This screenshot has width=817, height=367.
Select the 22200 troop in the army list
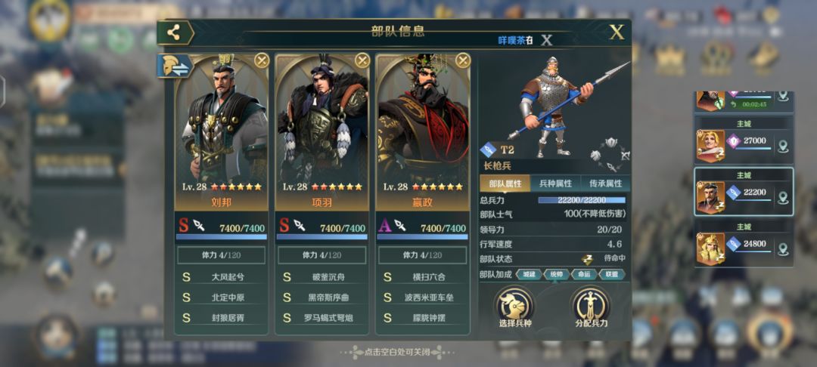tap(744, 192)
